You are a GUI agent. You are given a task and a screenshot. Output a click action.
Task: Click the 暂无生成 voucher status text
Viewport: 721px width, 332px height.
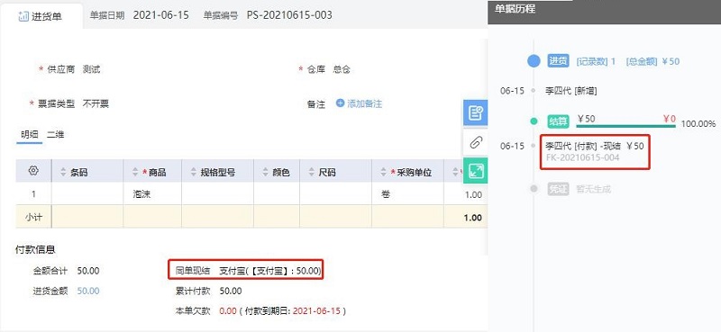(x=594, y=189)
